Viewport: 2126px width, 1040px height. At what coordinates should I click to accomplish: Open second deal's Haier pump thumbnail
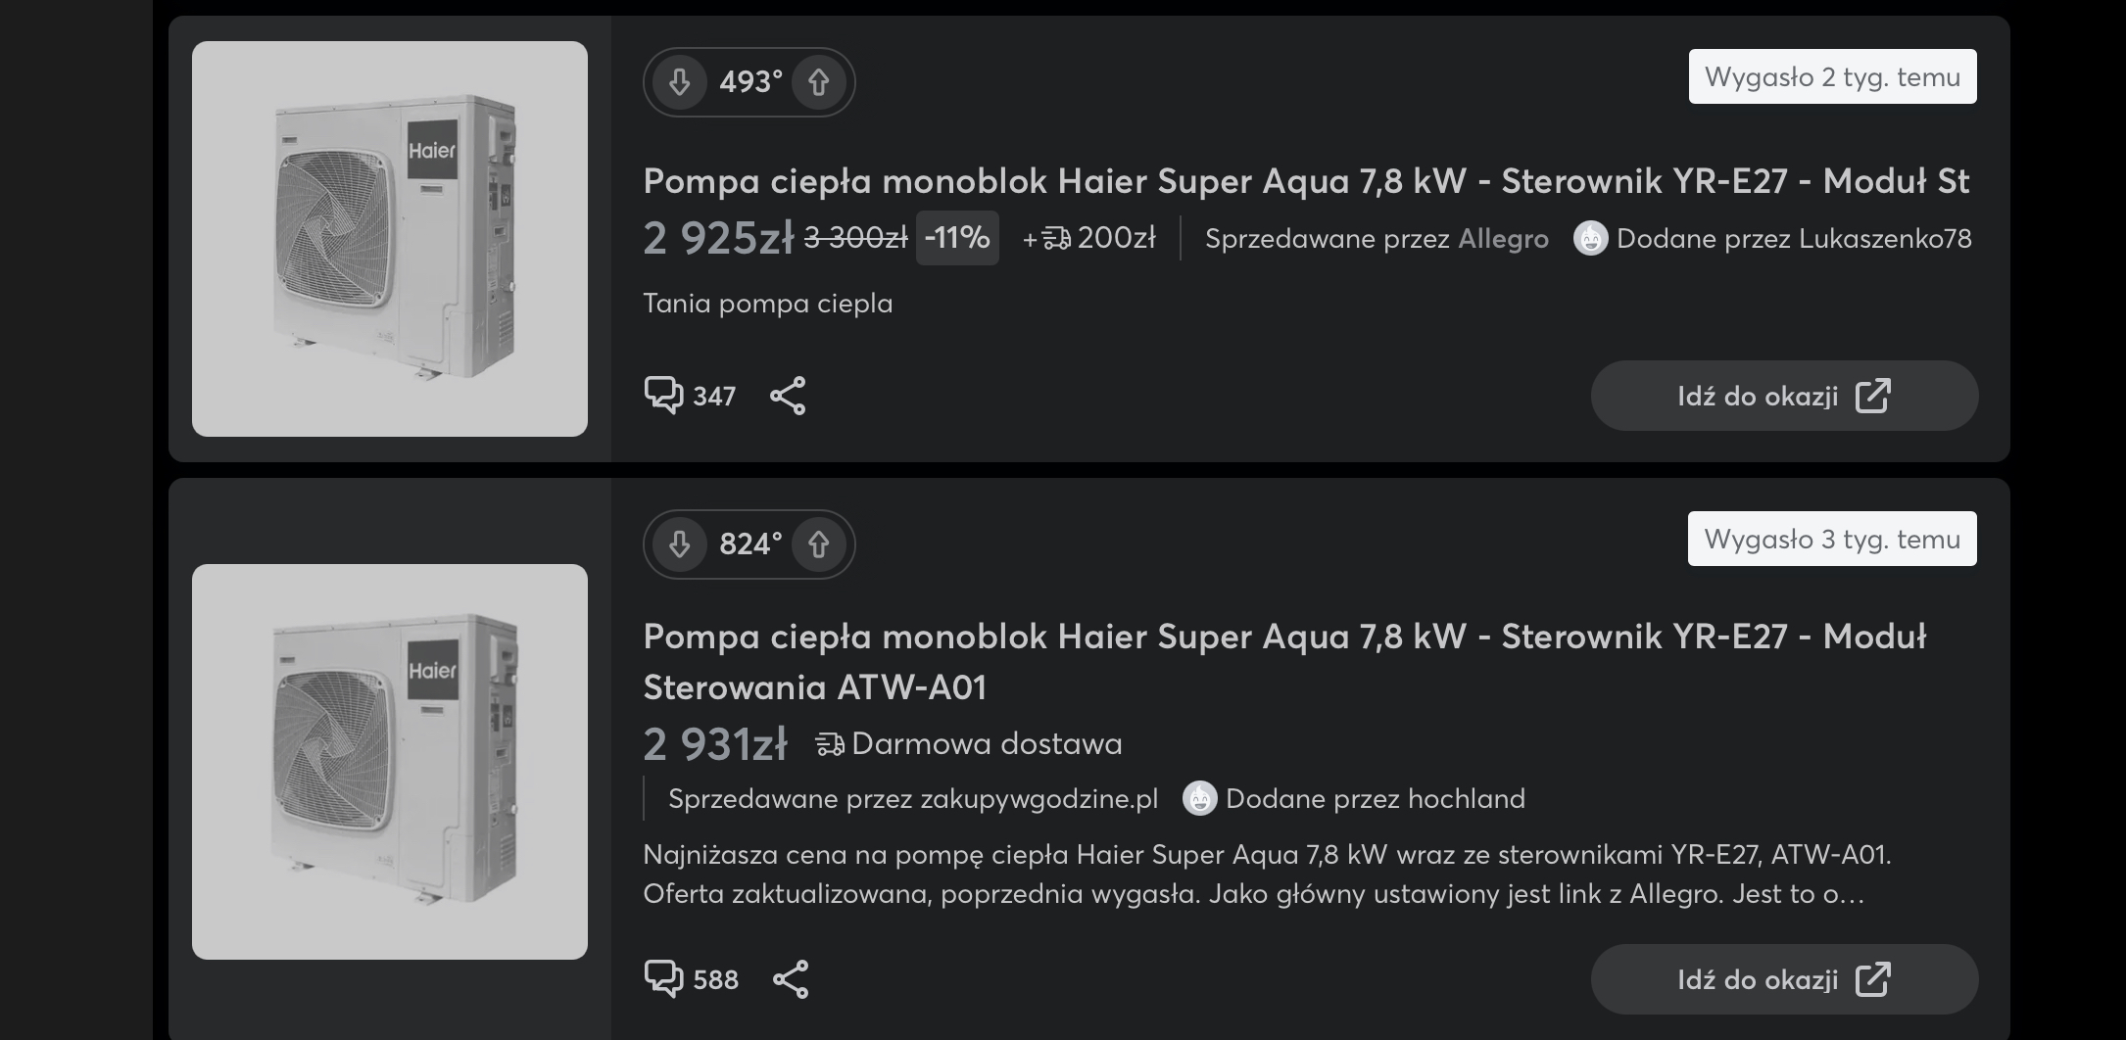pos(390,762)
